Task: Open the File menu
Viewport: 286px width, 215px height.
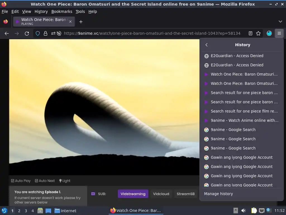Action: pos(5,11)
